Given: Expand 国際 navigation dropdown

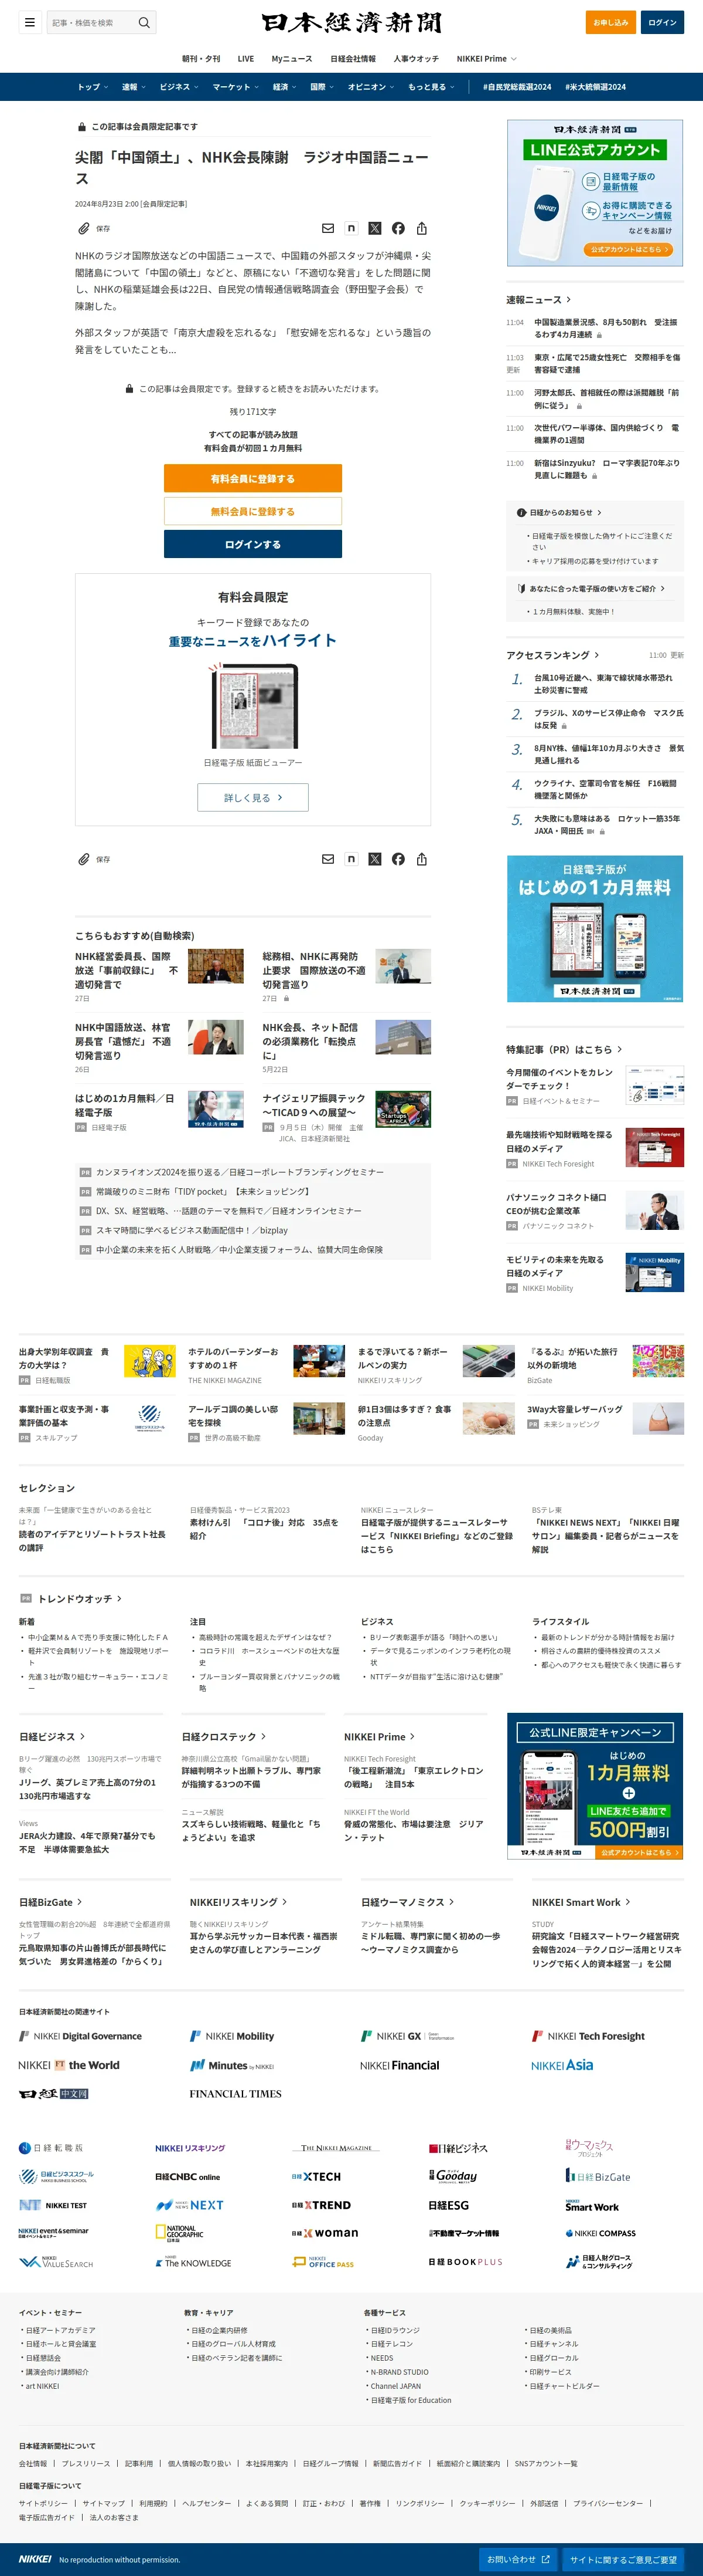Looking at the screenshot, I should click(322, 87).
